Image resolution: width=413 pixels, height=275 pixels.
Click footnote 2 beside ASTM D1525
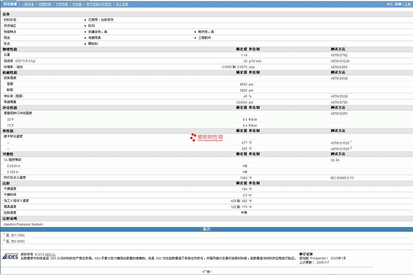[x=351, y=148]
